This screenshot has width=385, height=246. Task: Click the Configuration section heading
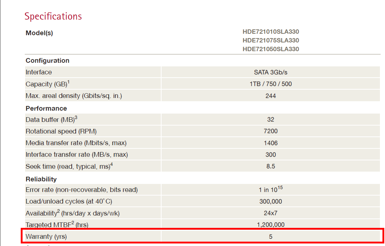(x=47, y=61)
